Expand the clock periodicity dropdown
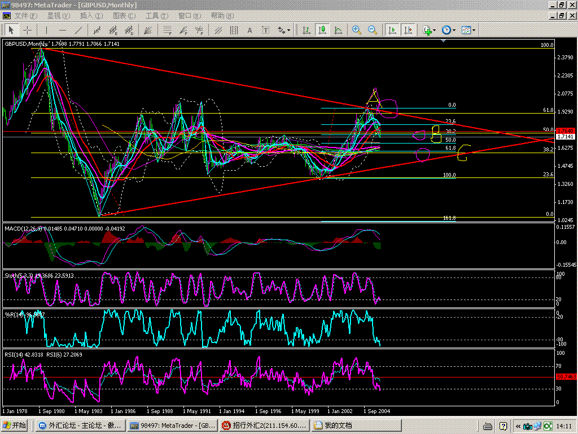 (448, 30)
